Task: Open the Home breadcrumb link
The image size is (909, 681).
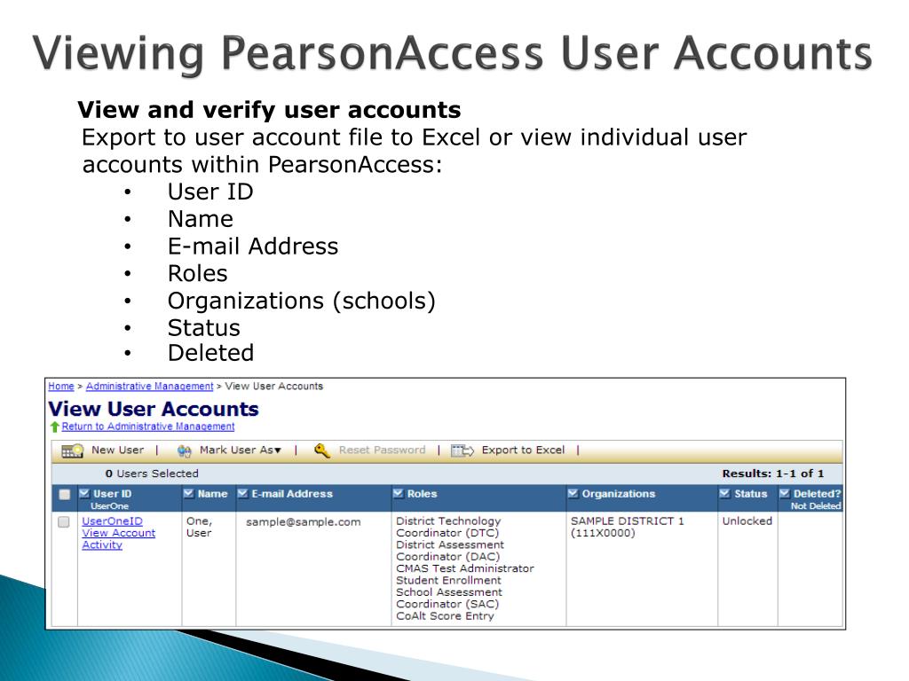Action: tap(61, 387)
